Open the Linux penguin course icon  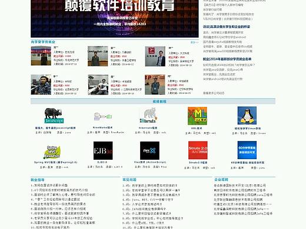pyautogui.click(x=247, y=116)
